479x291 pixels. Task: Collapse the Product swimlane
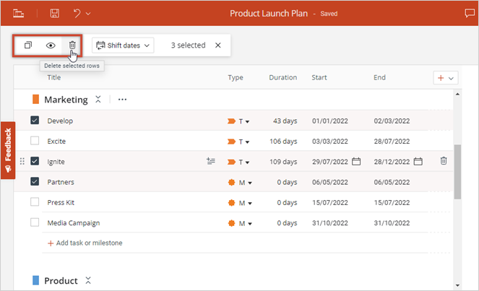pos(88,280)
